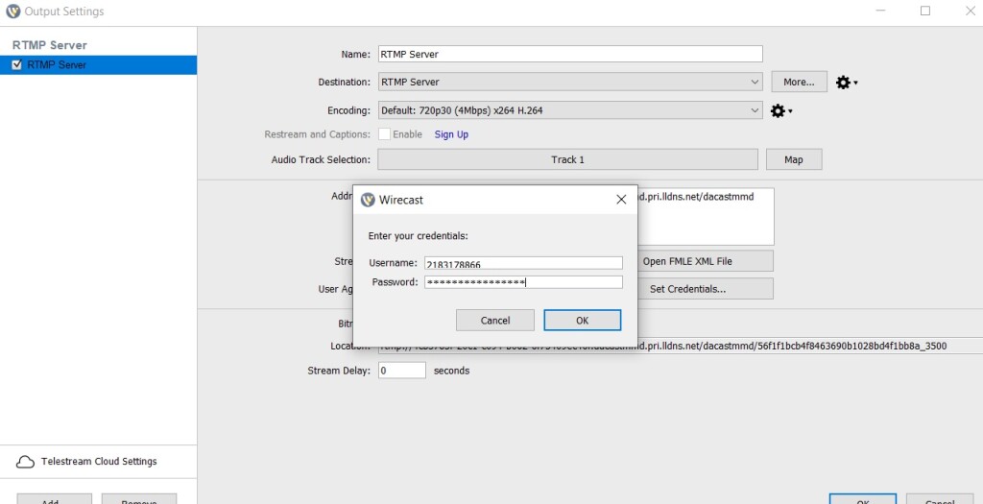Click the Username input field
983x504 pixels.
click(523, 263)
